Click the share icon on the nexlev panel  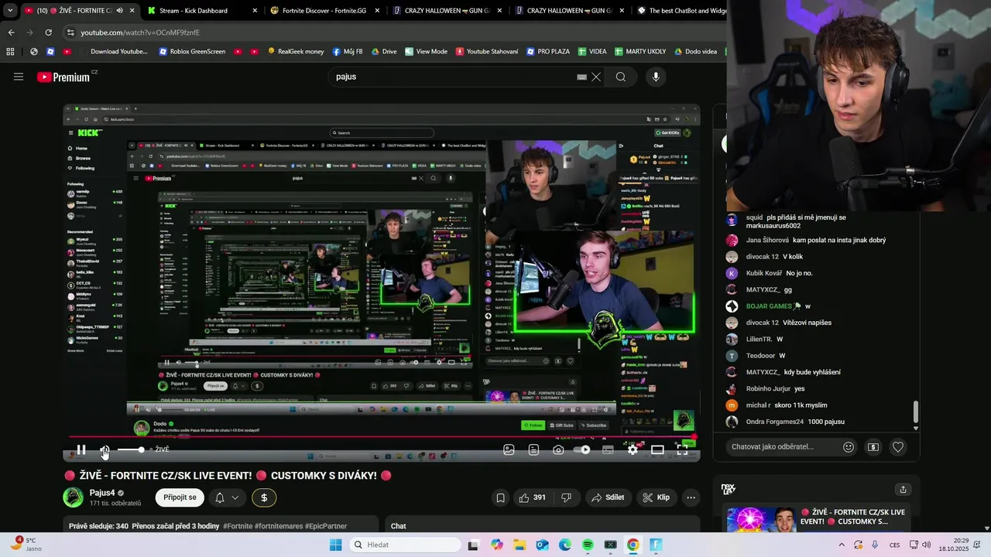pos(903,489)
